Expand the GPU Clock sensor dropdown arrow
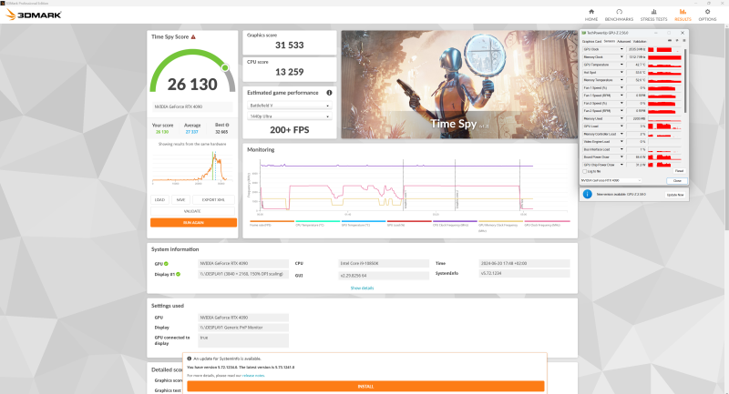This screenshot has height=394, width=729. (x=621, y=49)
